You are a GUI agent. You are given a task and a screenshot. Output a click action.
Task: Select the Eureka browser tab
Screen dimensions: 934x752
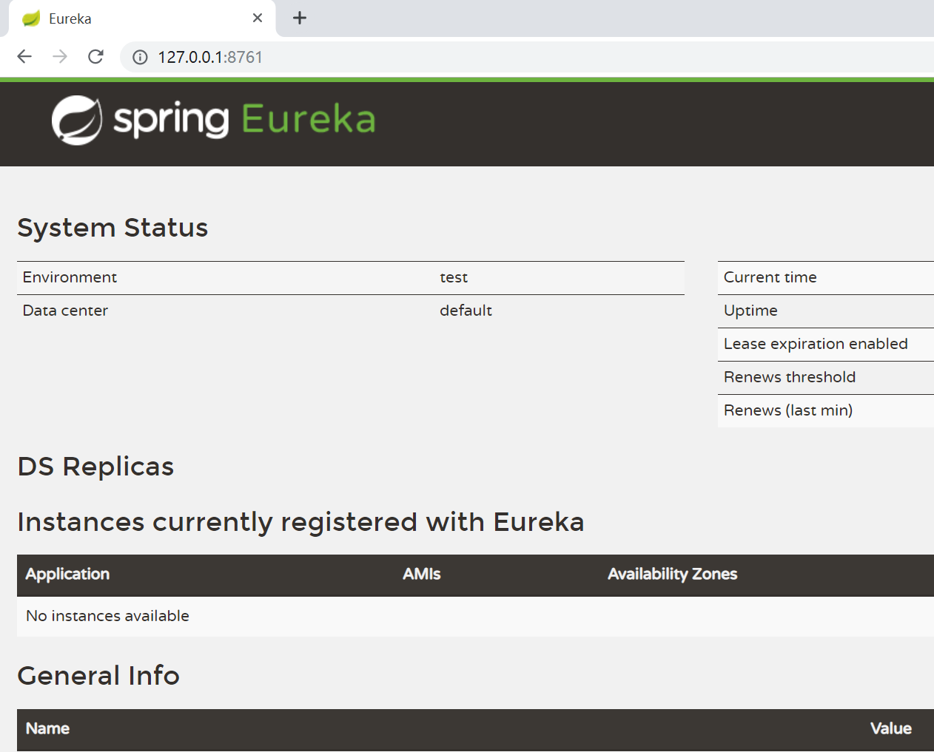click(142, 18)
